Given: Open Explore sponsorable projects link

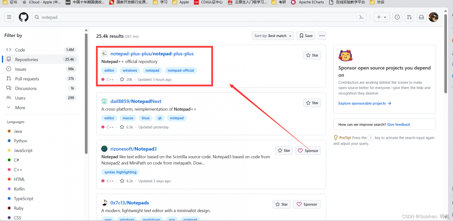Looking at the screenshot, I should coord(365,103).
